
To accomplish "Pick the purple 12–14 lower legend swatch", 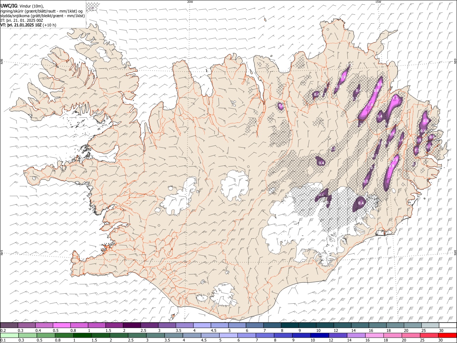I will 338,335.
